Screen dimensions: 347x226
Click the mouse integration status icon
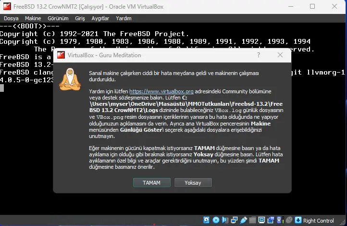pos(289,220)
